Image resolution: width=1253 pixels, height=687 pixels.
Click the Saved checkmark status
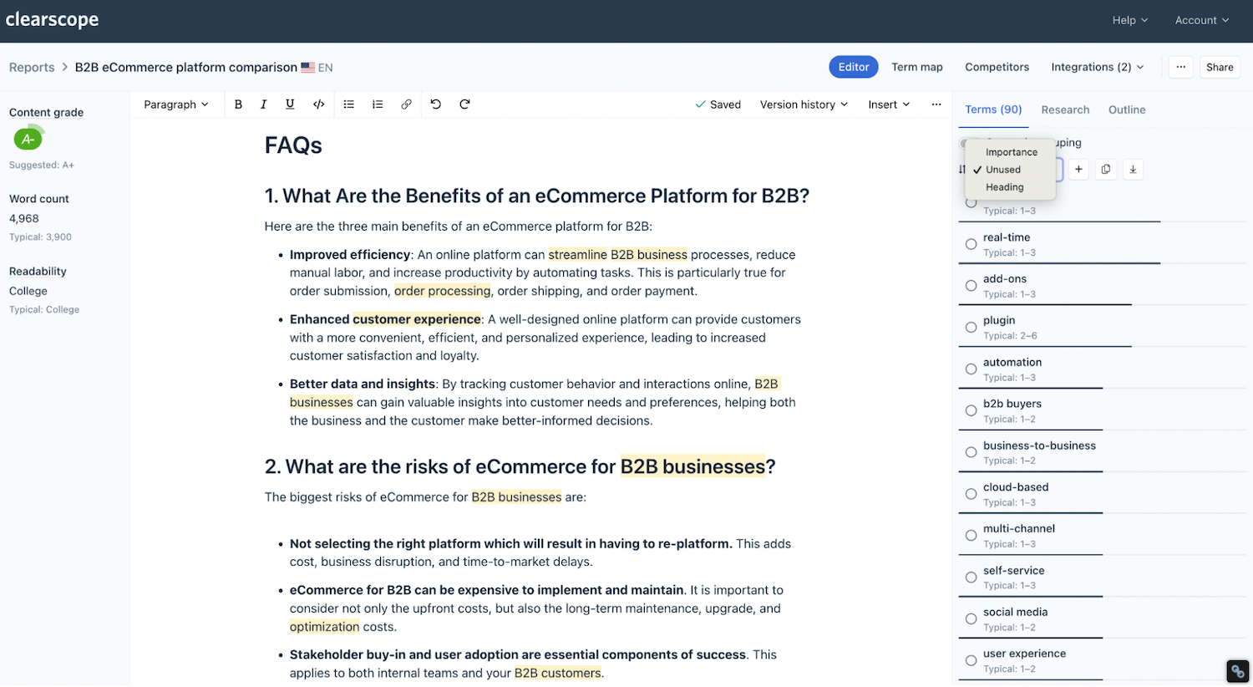click(x=718, y=104)
